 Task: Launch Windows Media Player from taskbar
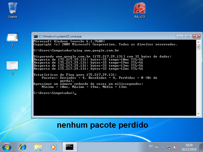point(54,147)
